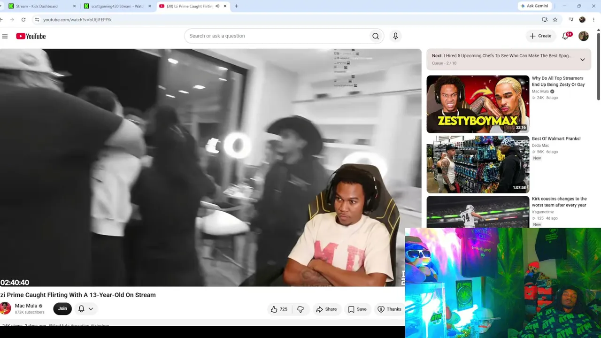This screenshot has width=601, height=338.
Task: Click the install app icon in address bar
Action: [545, 20]
